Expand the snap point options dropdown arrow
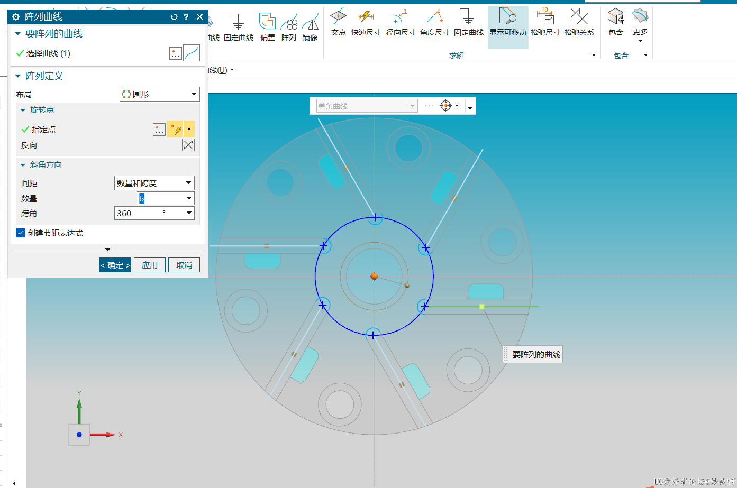The height and width of the screenshot is (488, 737). pyautogui.click(x=457, y=106)
